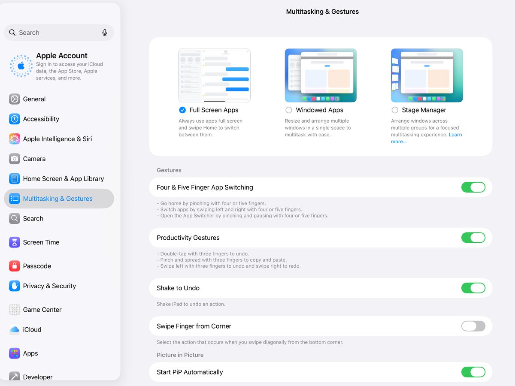Open Game Center settings
Screen dimensions: 515x386
59,310
